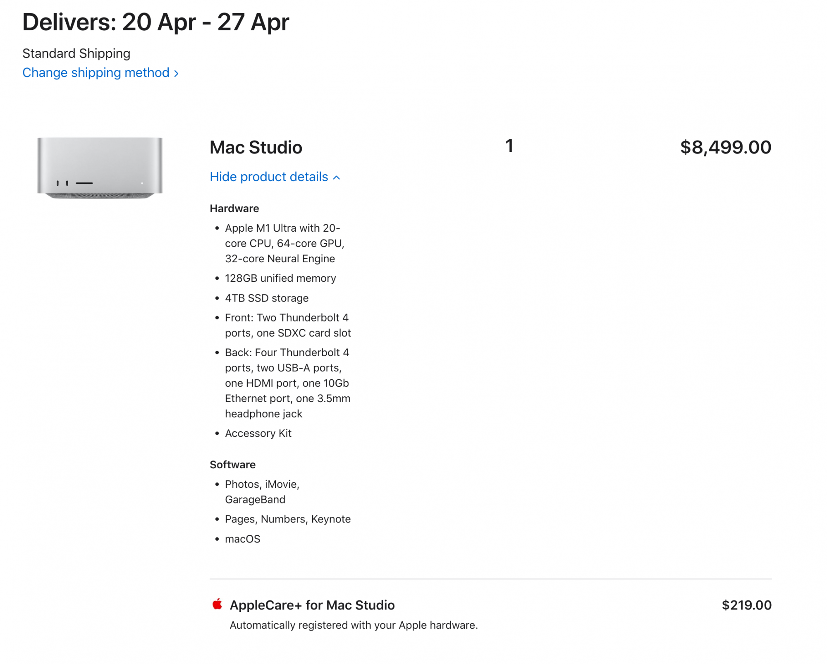Click the red Apple logo beside AppleCare+
The height and width of the screenshot is (664, 827).
tap(217, 604)
